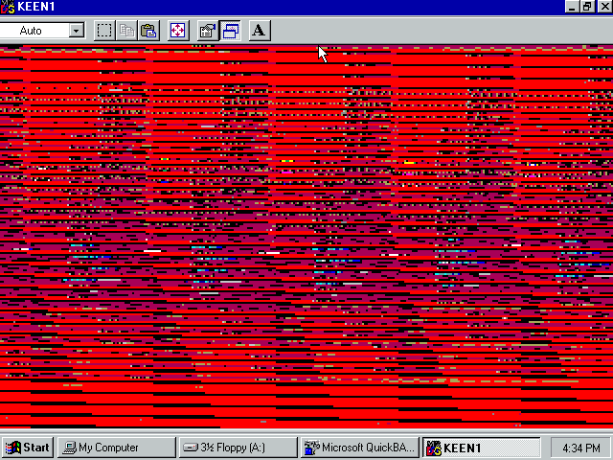Click the KEEN1 taskbar button
613x460 pixels.
click(x=482, y=448)
